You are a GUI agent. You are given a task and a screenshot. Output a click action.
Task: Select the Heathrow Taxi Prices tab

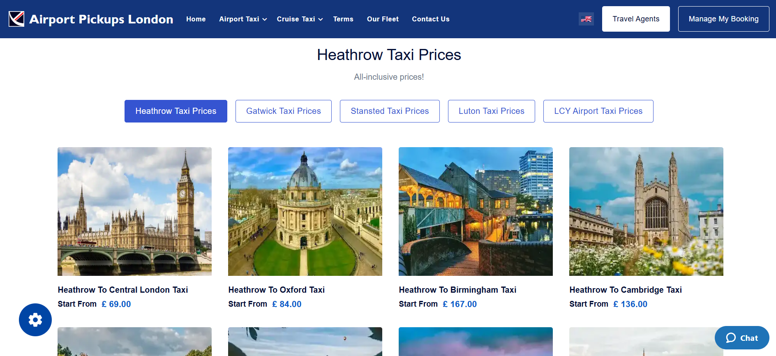click(176, 111)
